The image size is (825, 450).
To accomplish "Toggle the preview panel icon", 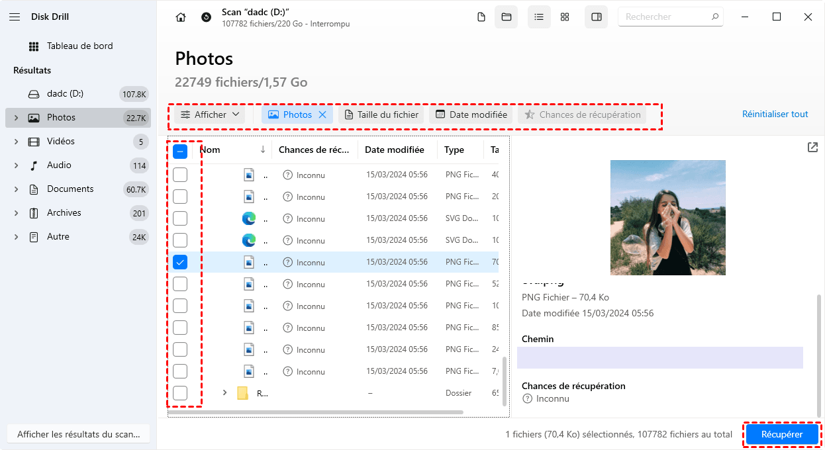I will coord(596,17).
